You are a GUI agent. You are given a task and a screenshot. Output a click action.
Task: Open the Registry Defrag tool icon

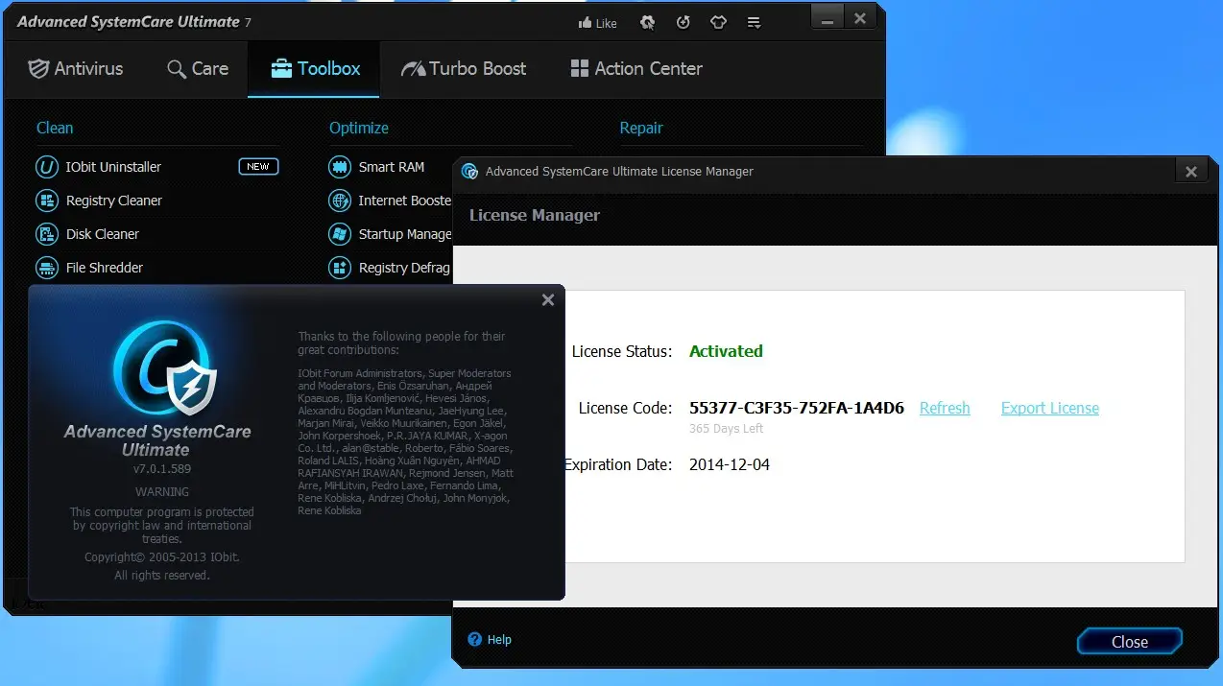(340, 268)
